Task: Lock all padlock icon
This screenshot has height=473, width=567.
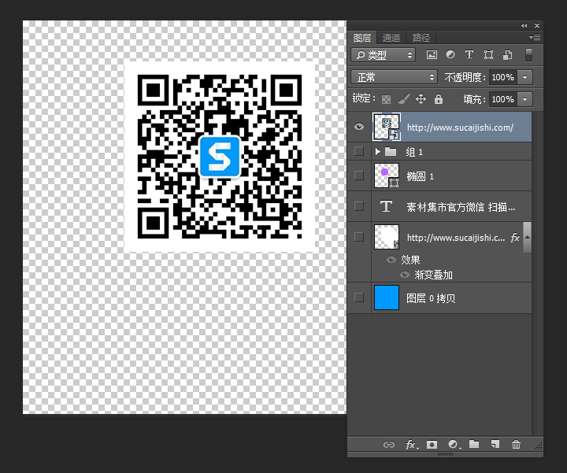Action: click(x=439, y=98)
